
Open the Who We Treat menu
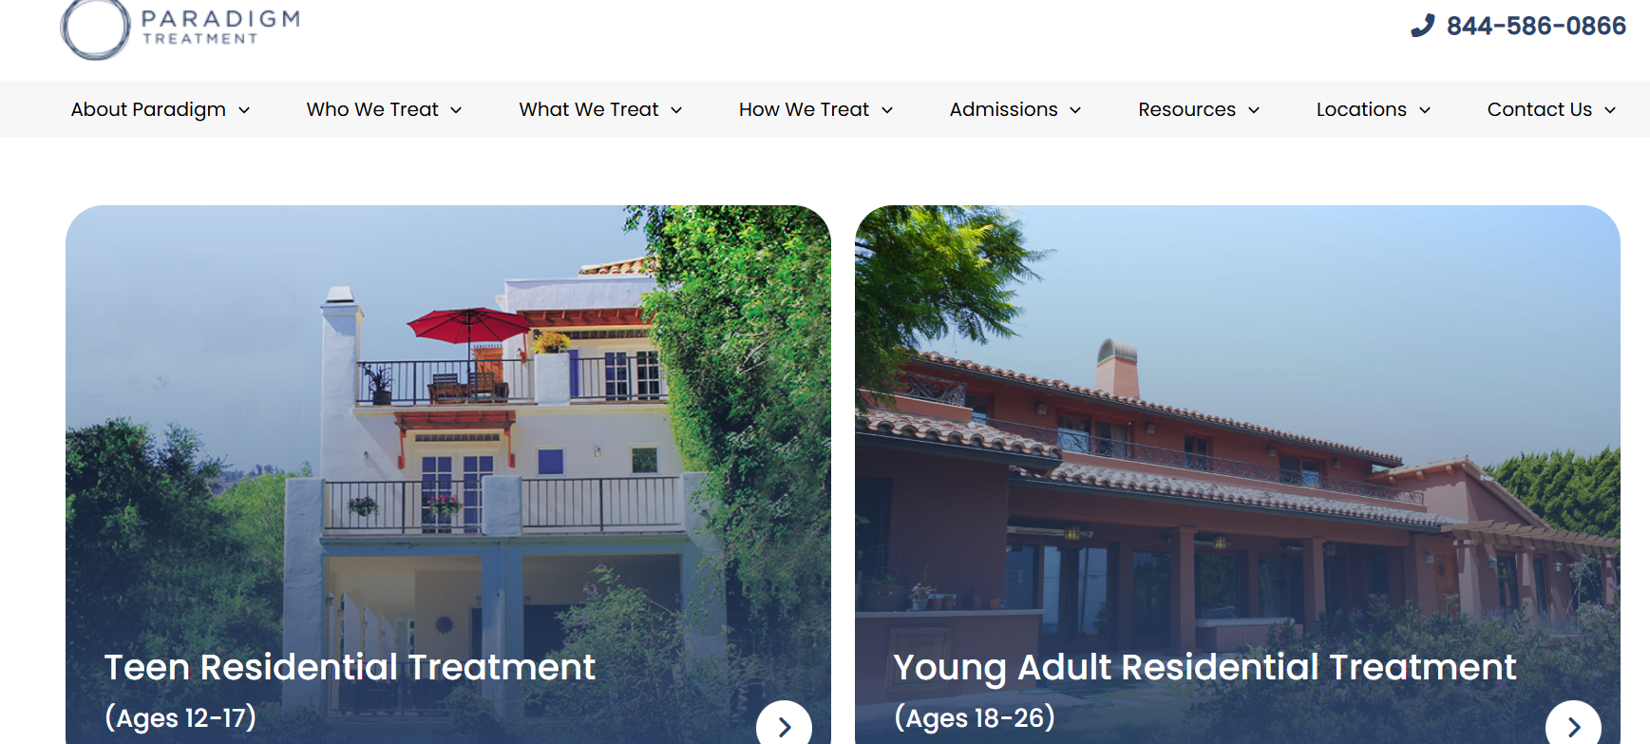tap(372, 109)
